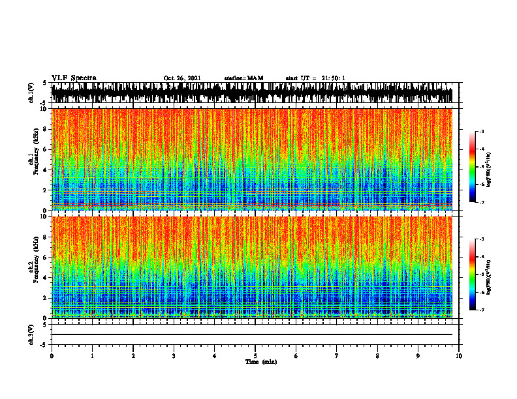Click the ch.1(V) waveform "5" tick label
This screenshot has width=517, height=399.
click(x=44, y=83)
